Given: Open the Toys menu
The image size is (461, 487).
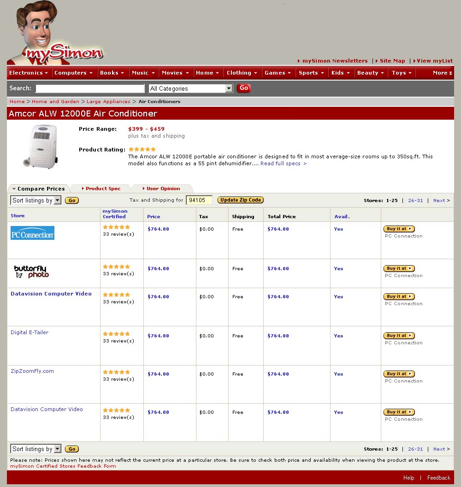Looking at the screenshot, I should [x=402, y=73].
